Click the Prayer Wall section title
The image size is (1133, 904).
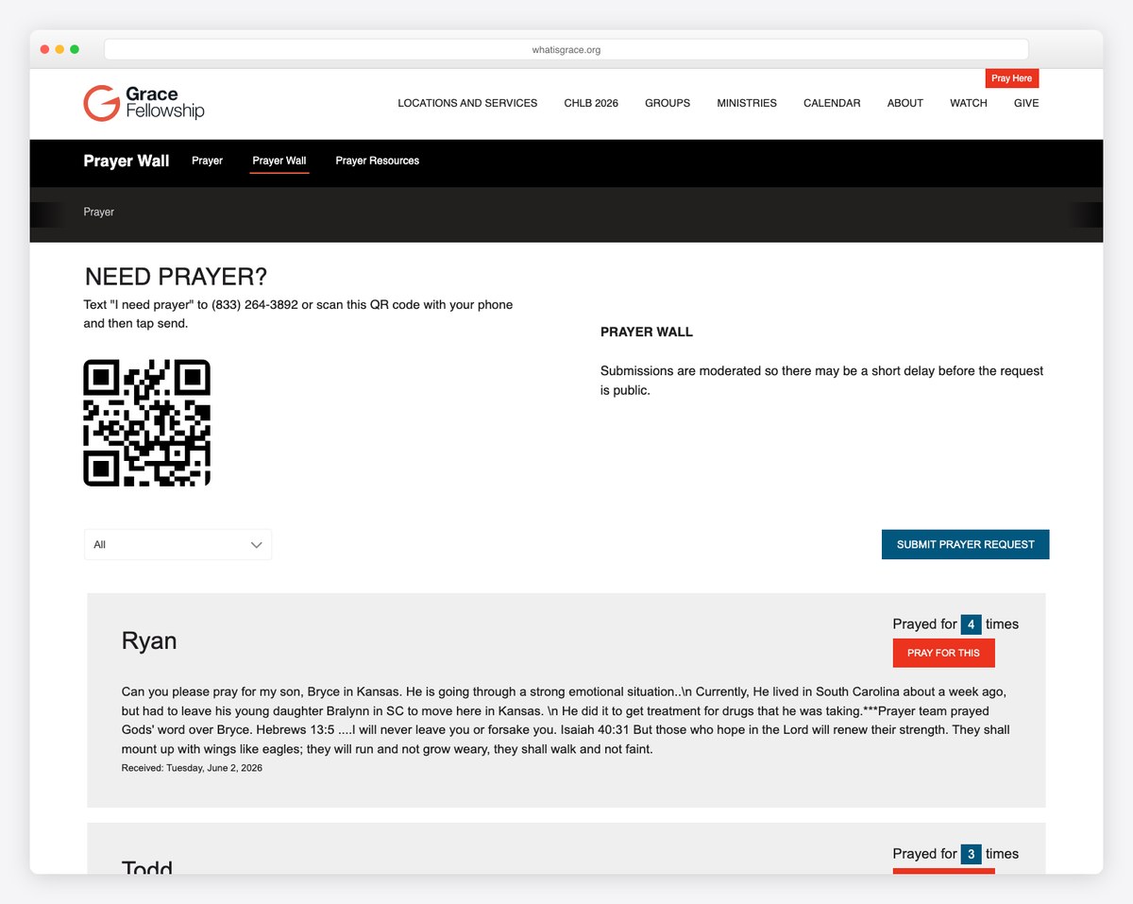[127, 161]
